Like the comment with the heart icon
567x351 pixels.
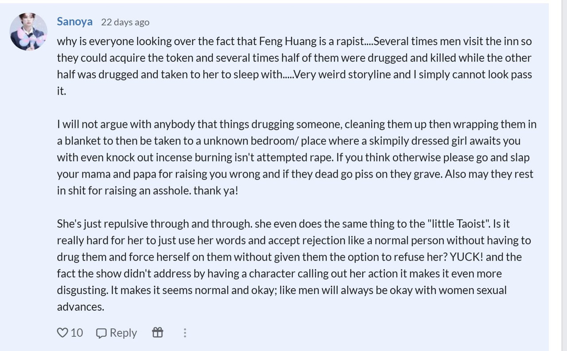(62, 333)
